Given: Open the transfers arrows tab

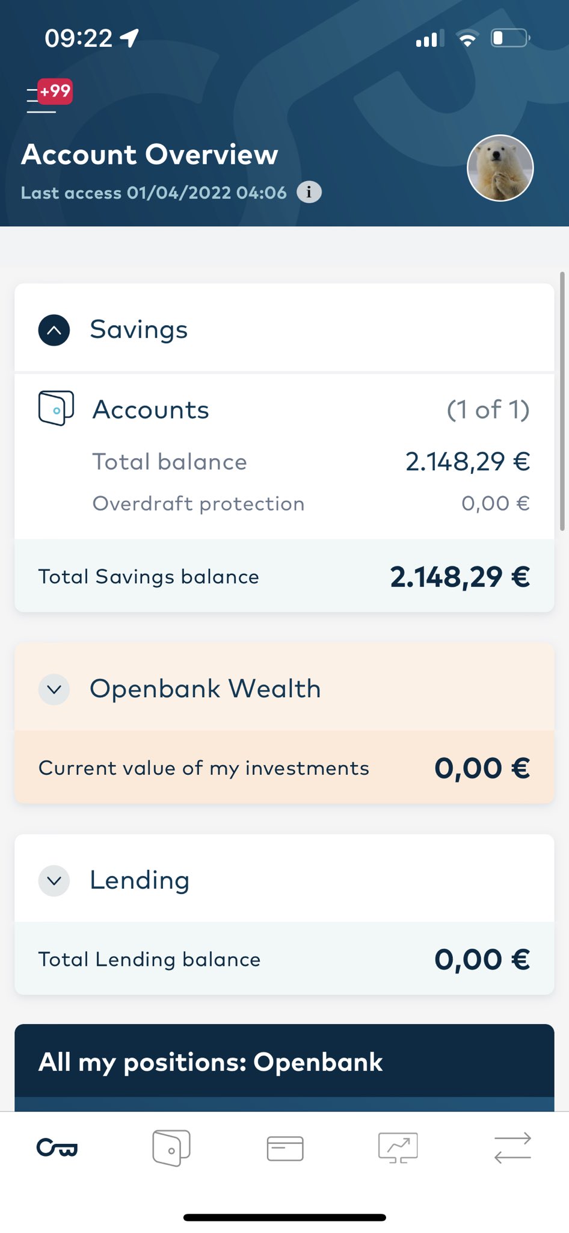Looking at the screenshot, I should (512, 1148).
